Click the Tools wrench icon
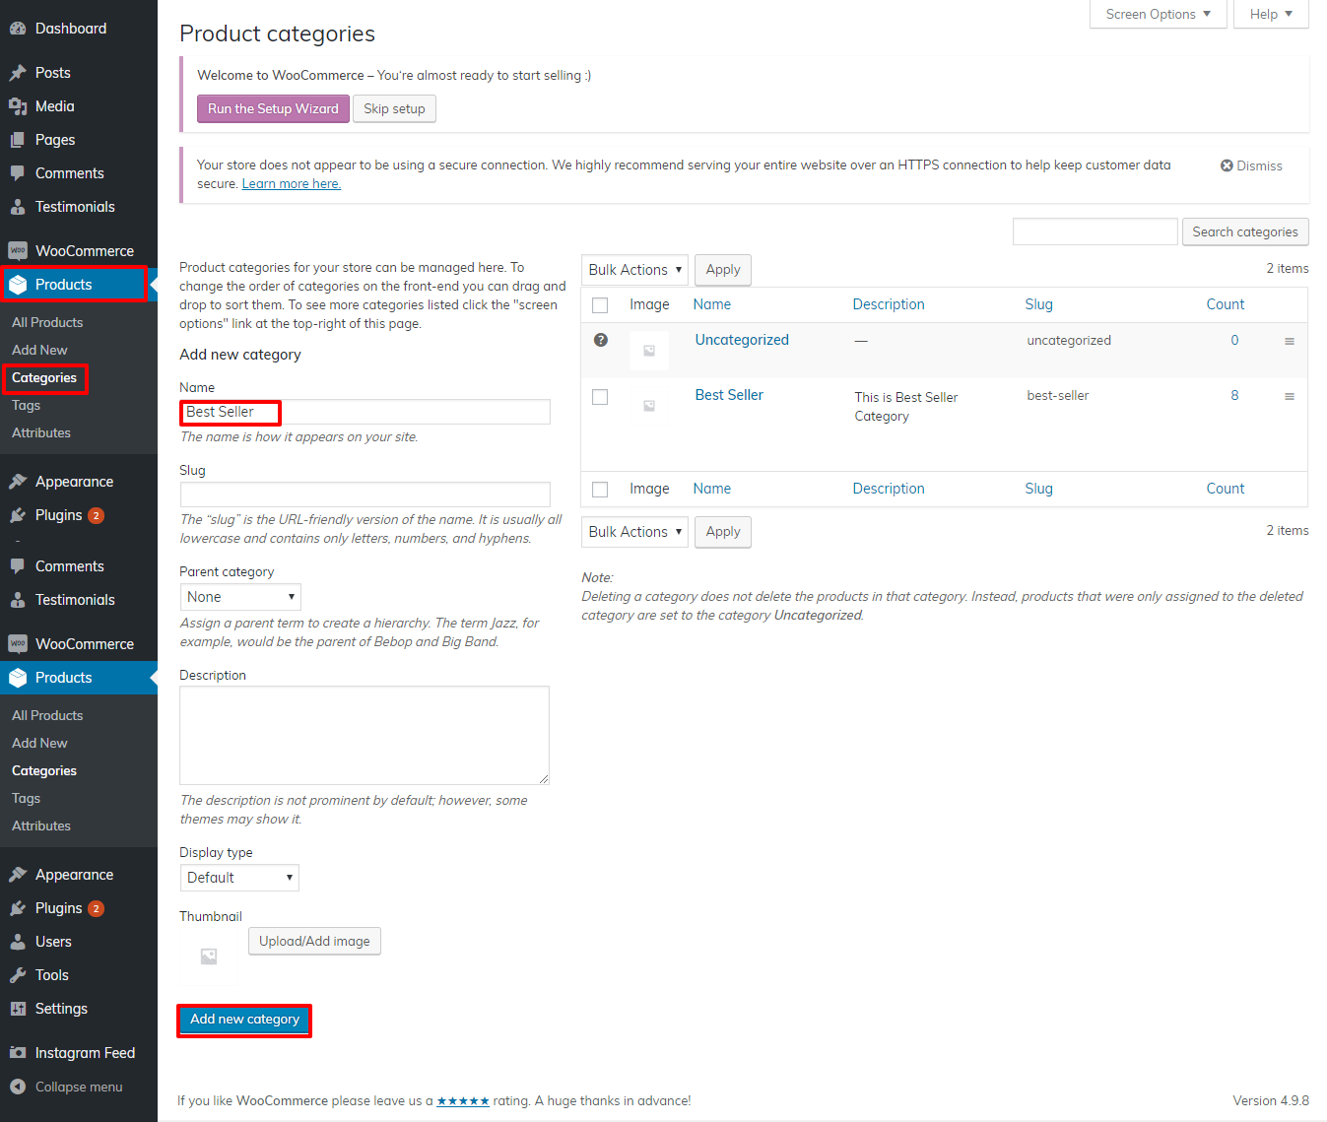The image size is (1327, 1122). [18, 975]
